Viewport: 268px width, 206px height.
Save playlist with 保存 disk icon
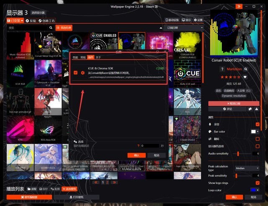pyautogui.click(x=44, y=189)
